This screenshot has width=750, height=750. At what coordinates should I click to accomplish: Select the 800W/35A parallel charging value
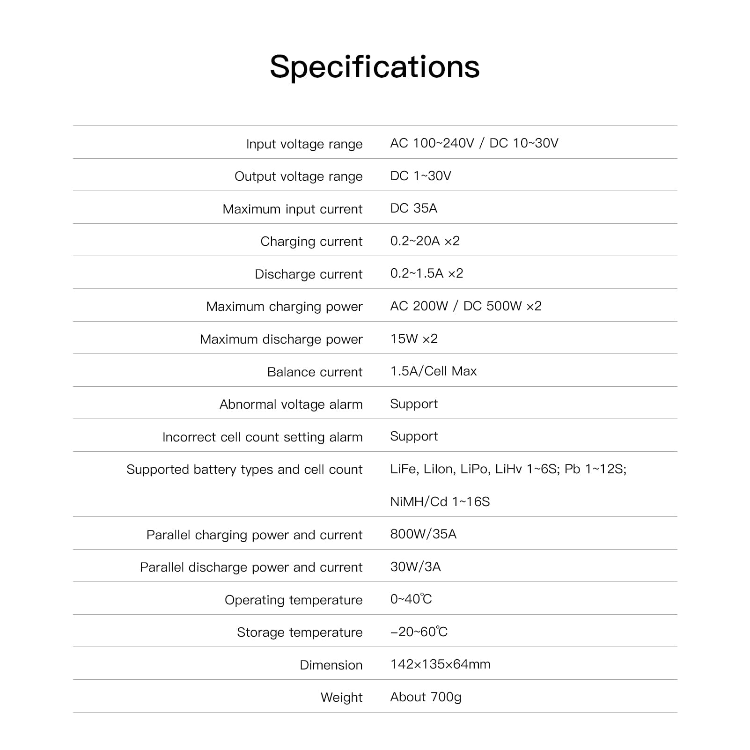[423, 534]
